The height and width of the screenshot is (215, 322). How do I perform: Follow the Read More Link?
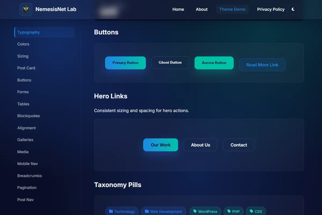coord(262,65)
